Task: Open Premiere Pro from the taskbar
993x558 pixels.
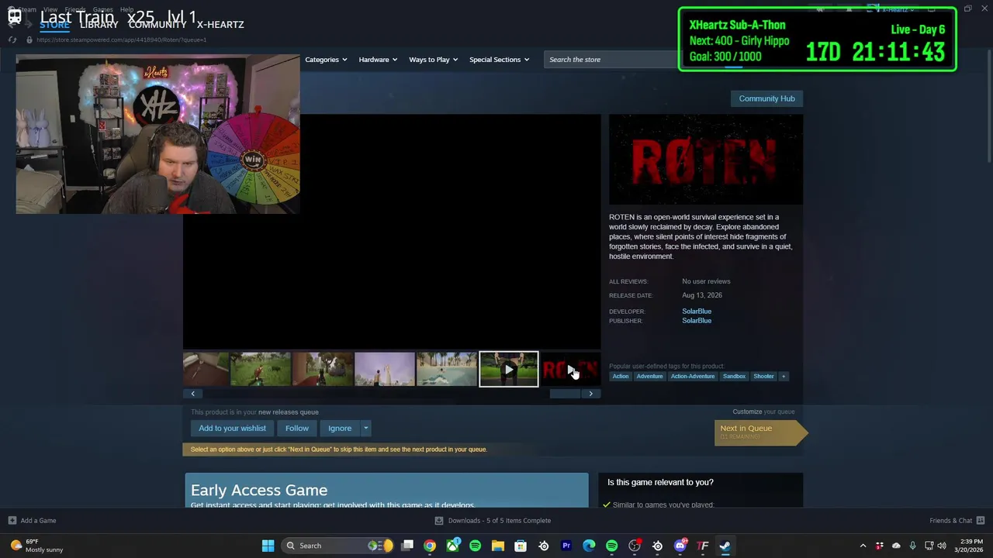Action: click(x=566, y=546)
